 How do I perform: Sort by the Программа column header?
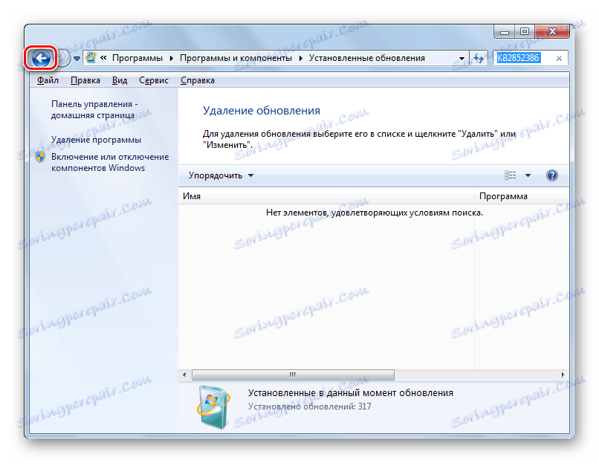click(x=522, y=196)
